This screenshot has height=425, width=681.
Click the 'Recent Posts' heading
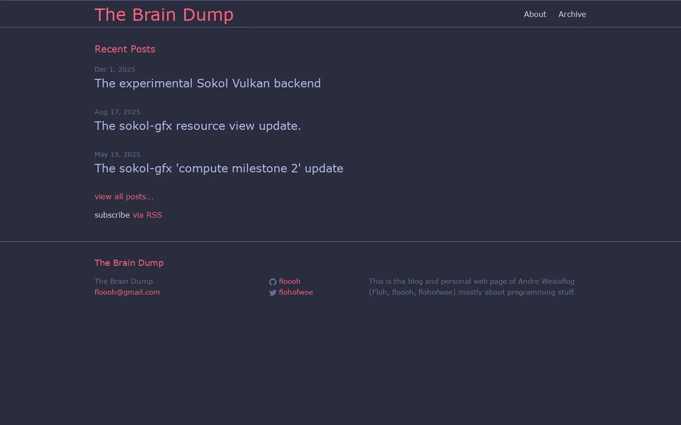pos(125,49)
